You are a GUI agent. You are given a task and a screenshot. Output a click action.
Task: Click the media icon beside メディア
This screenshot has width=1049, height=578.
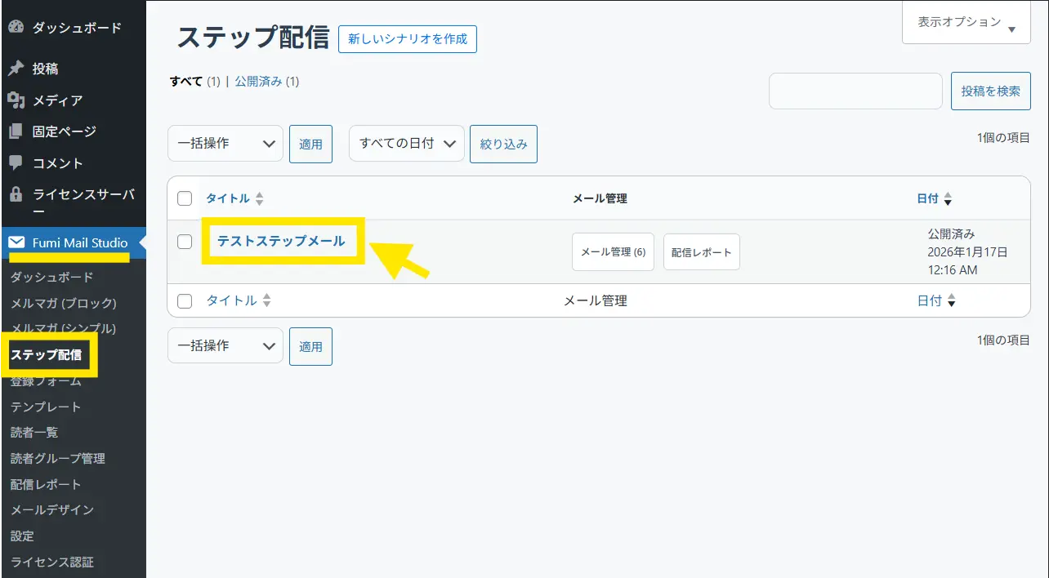click(16, 100)
